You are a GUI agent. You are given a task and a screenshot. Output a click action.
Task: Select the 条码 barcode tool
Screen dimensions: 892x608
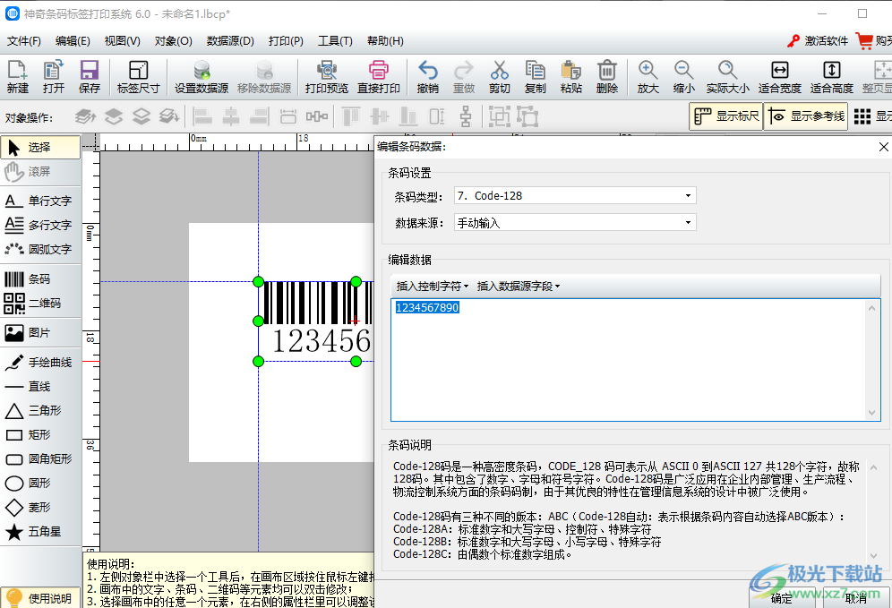(x=39, y=278)
